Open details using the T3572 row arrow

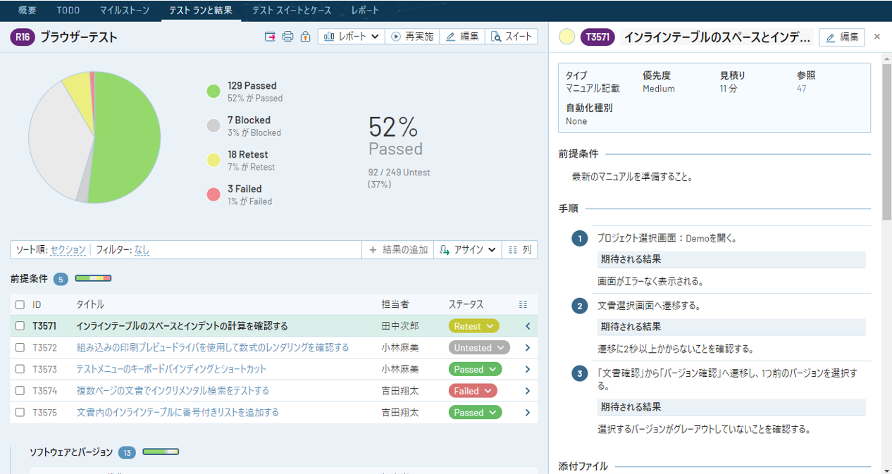pos(527,348)
